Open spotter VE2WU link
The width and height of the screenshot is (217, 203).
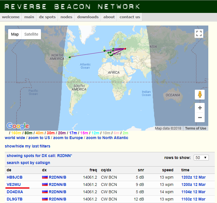pos(14,184)
